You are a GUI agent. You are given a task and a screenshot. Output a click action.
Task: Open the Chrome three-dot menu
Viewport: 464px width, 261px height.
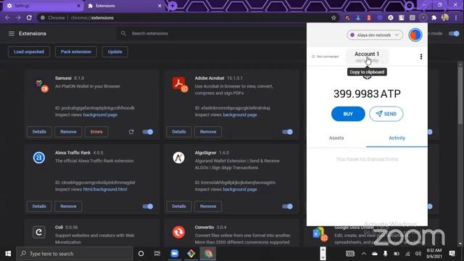pyautogui.click(x=456, y=17)
